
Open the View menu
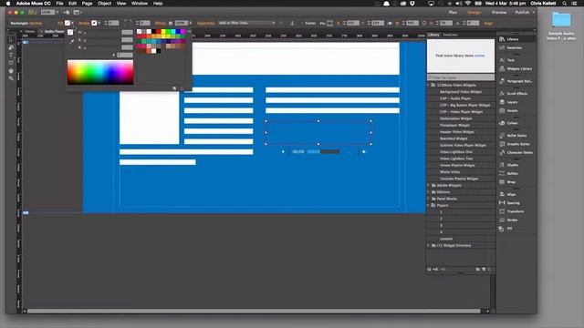coord(121,4)
